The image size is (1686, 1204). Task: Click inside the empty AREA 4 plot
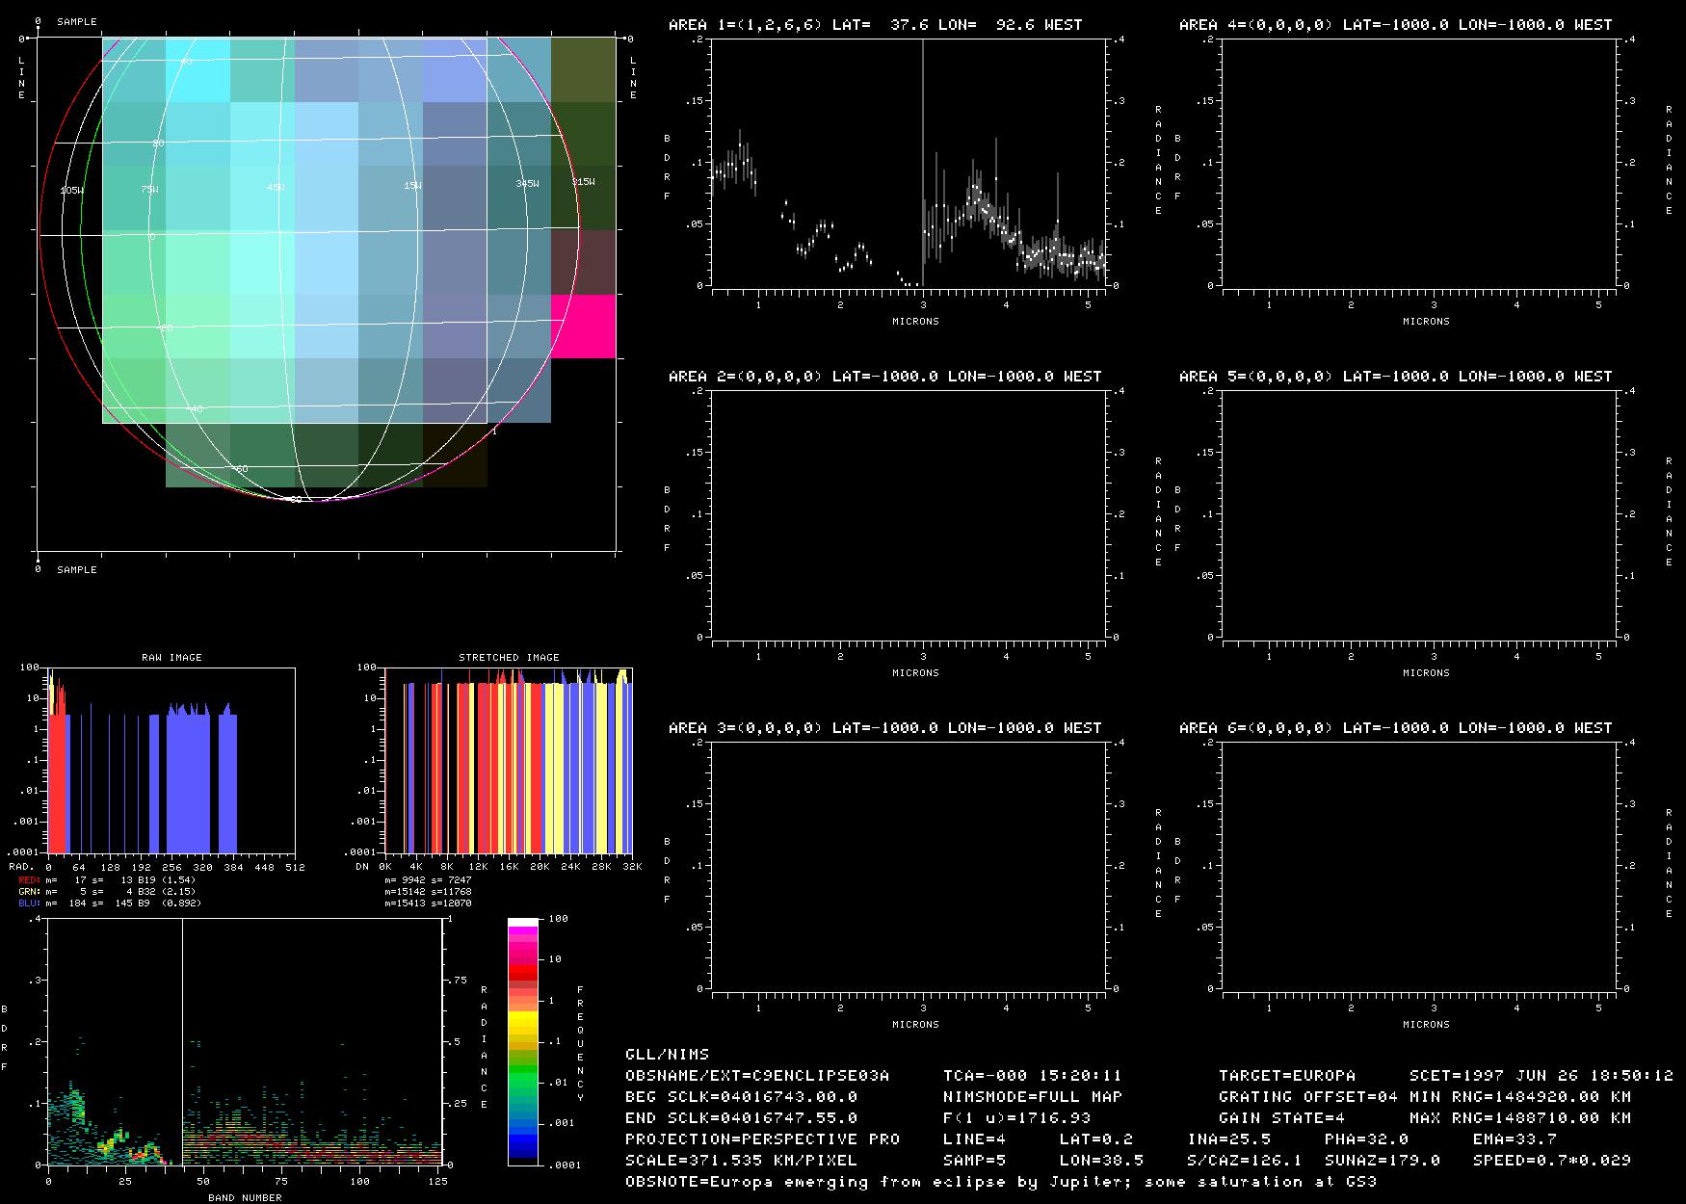1420,163
